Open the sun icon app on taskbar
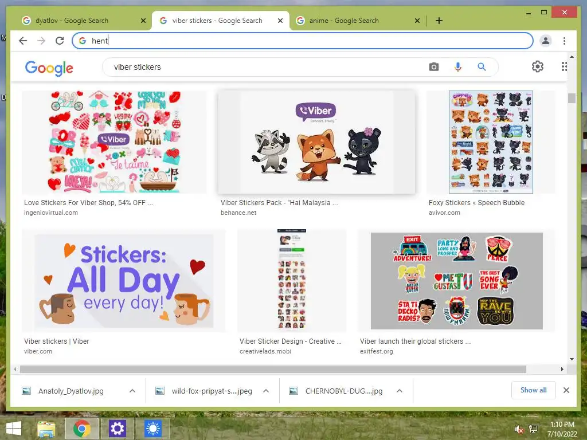 coord(152,429)
